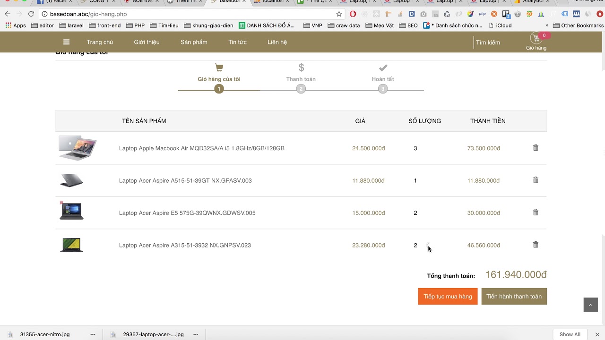This screenshot has width=605, height=340.
Task: Click the total price 161.940.000đ
Action: pyautogui.click(x=516, y=275)
